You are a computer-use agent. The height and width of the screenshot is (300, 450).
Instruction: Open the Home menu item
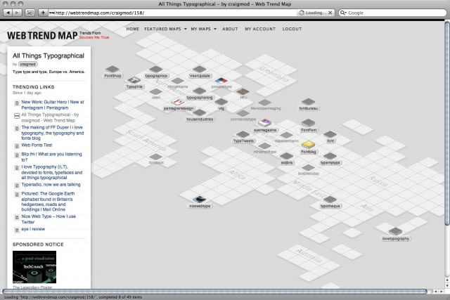point(133,29)
